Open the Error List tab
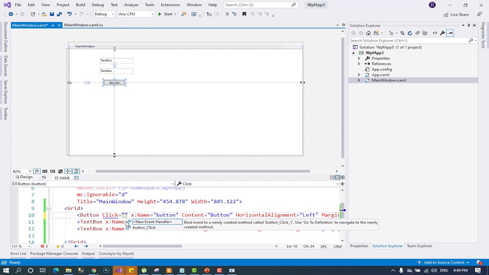489x275 pixels. tap(18, 254)
